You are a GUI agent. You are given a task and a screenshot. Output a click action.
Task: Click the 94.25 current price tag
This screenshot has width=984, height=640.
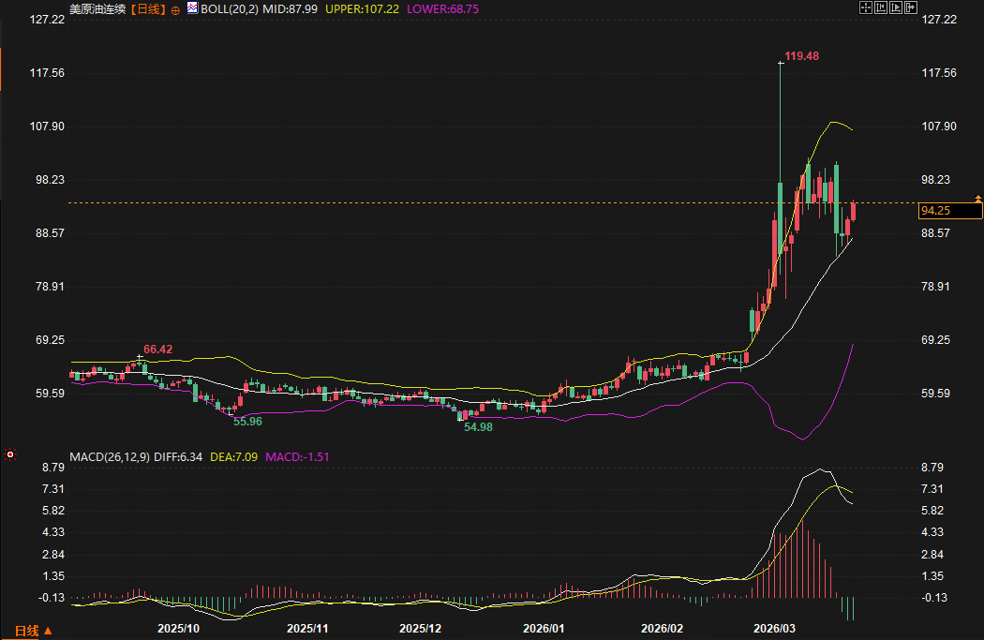click(x=947, y=211)
